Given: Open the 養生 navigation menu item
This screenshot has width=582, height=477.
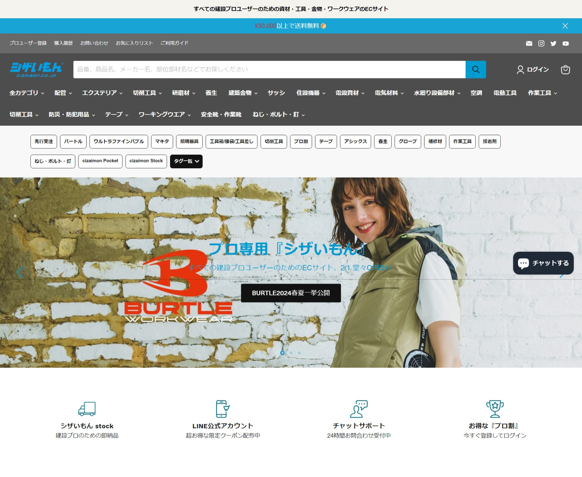Looking at the screenshot, I should click(x=211, y=93).
